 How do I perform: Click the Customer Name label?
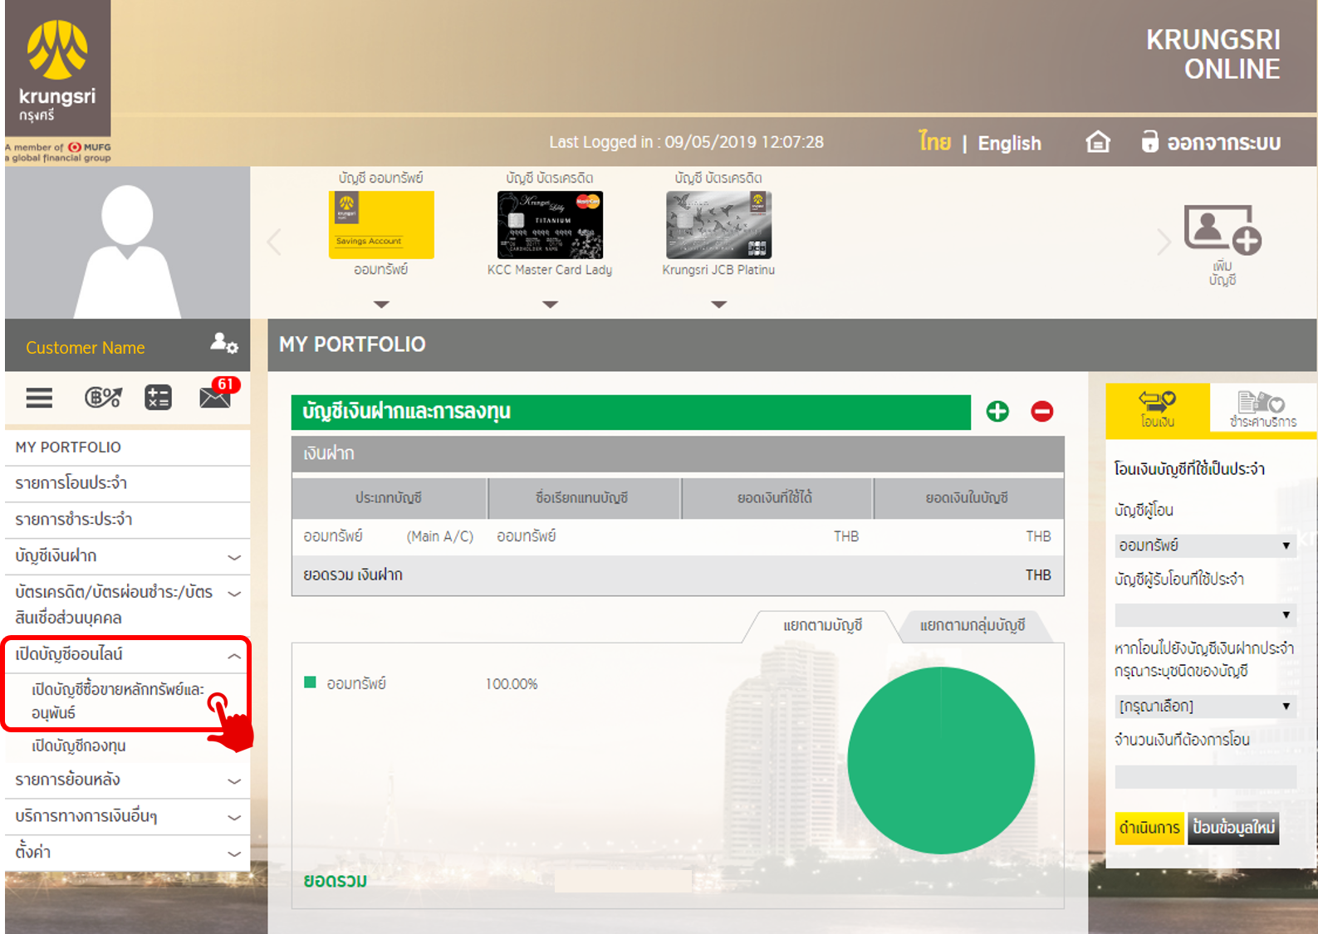click(86, 348)
